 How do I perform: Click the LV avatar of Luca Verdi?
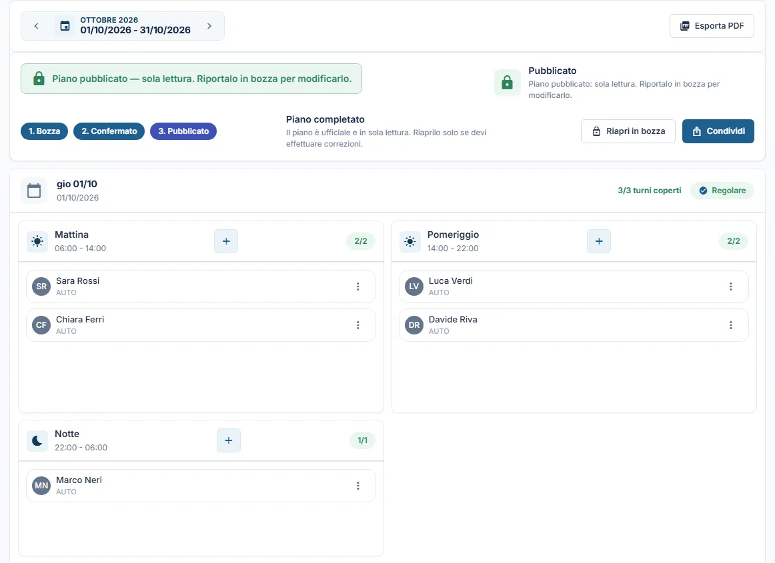pyautogui.click(x=414, y=286)
